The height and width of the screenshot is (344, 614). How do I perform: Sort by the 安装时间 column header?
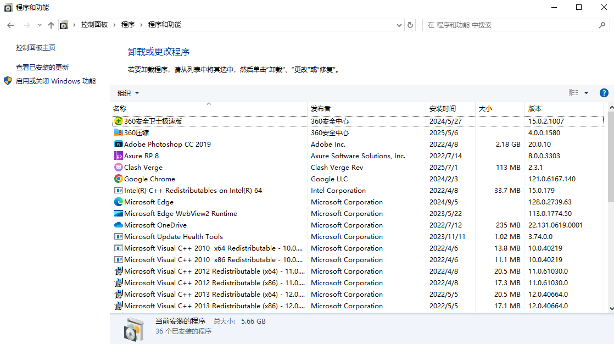tap(451, 108)
